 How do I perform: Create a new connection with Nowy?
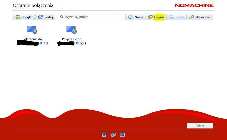135,17
